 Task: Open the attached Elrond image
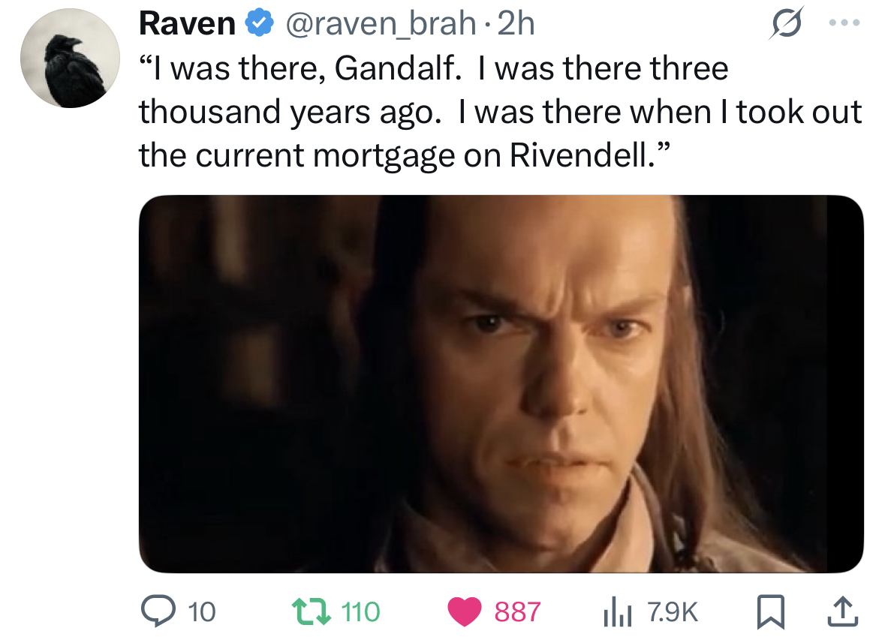(501, 383)
